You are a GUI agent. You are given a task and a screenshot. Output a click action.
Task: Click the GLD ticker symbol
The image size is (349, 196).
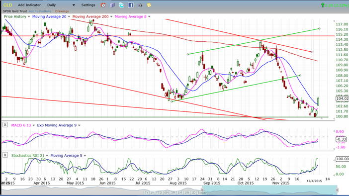(8, 5)
